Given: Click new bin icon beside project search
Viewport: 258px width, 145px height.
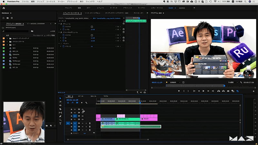Looking at the screenshot, I should [32, 31].
